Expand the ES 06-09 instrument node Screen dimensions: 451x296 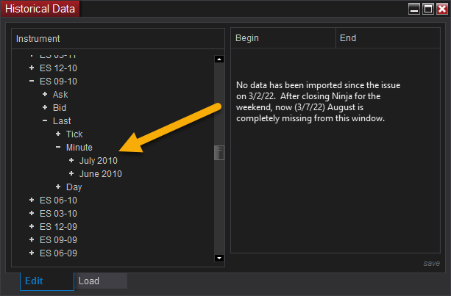[x=32, y=253]
